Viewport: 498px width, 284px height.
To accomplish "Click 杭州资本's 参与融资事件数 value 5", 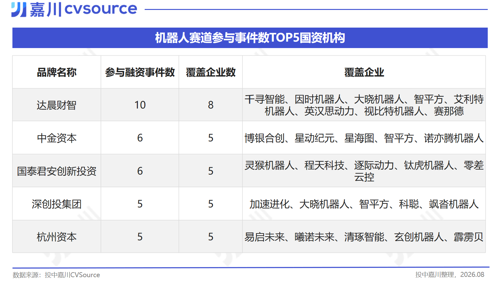I will (140, 237).
